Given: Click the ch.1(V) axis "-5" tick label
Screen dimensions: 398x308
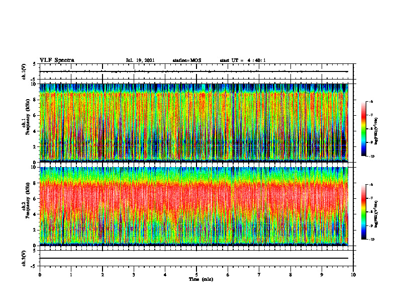Looking at the screenshot, I should click(x=34, y=80).
